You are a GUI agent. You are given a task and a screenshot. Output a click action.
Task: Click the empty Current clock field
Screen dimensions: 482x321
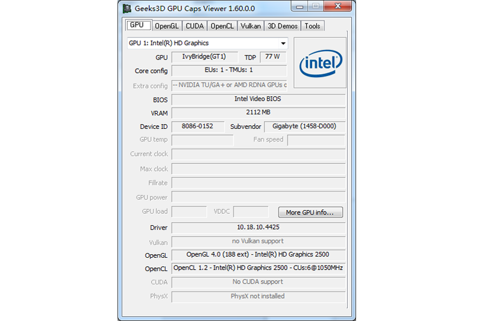pos(258,154)
